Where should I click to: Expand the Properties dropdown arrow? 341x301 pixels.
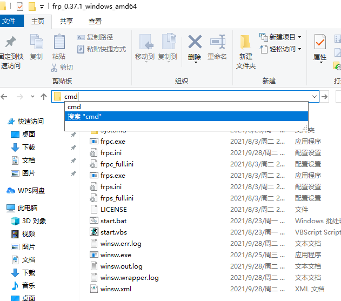[321, 63]
